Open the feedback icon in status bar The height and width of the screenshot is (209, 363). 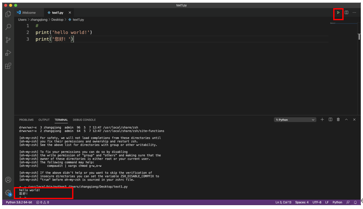point(348,202)
